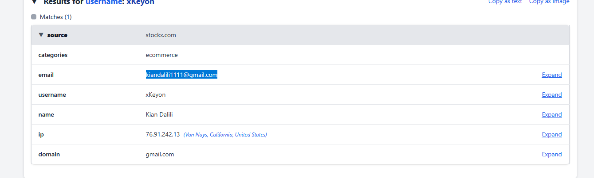Viewport: 594px width, 178px height.
Task: Collapse the Results for username section triangle
Action: (34, 2)
